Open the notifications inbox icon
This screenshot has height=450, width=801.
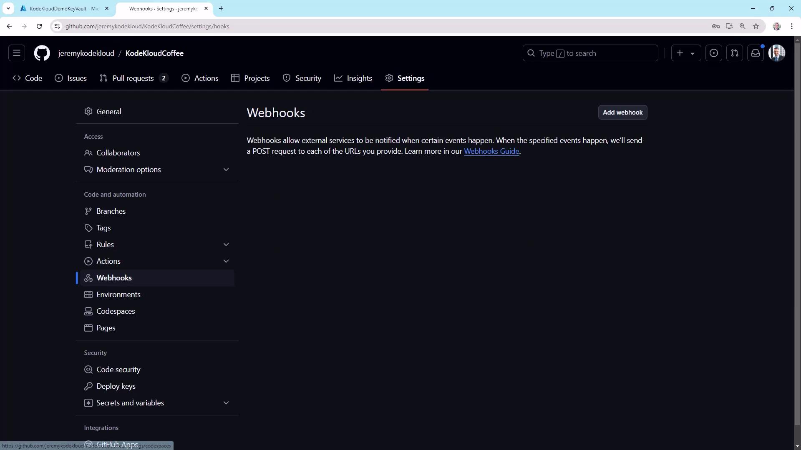point(756,53)
